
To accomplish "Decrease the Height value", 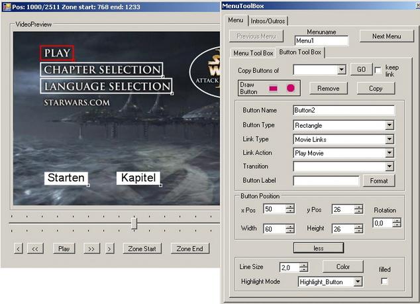I will coord(358,231).
